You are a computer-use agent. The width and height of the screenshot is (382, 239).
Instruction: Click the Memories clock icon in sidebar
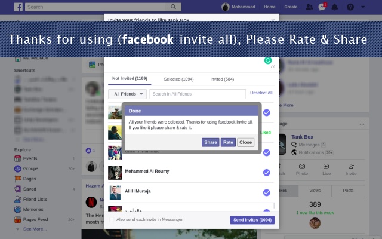(x=17, y=209)
